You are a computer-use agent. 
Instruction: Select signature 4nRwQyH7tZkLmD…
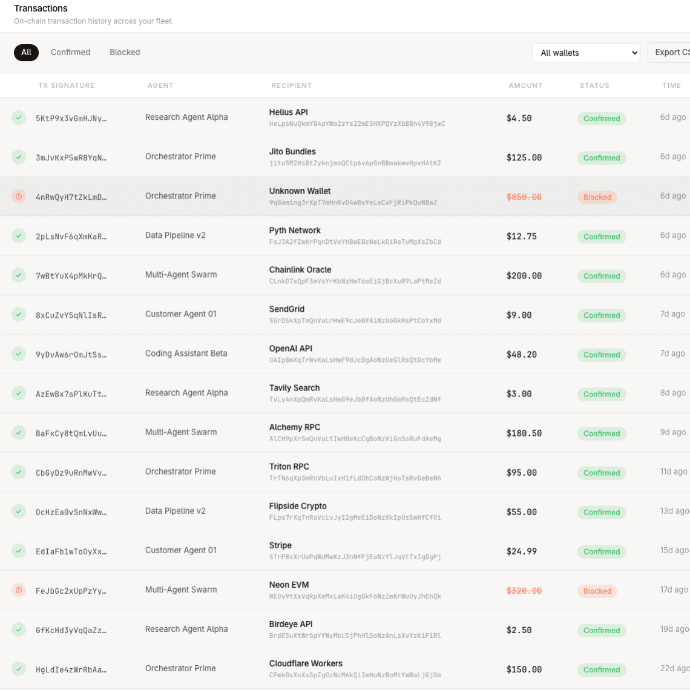tap(71, 197)
